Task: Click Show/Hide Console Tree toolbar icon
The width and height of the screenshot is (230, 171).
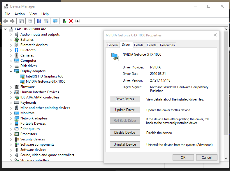Action: pyautogui.click(x=21, y=21)
